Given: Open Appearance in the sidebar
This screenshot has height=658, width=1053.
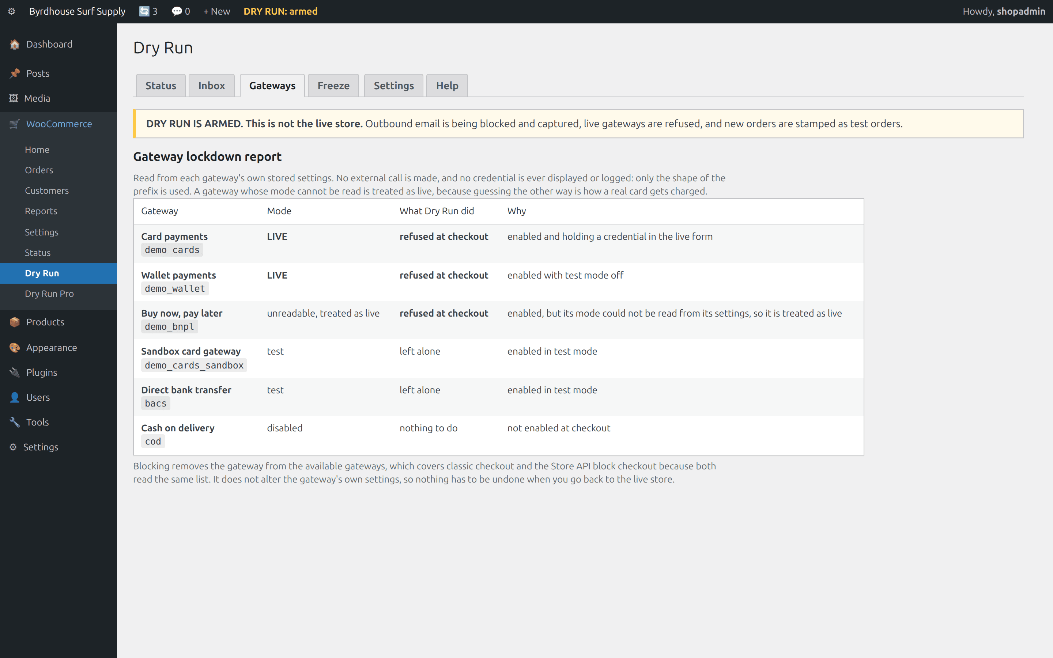Looking at the screenshot, I should (x=58, y=348).
